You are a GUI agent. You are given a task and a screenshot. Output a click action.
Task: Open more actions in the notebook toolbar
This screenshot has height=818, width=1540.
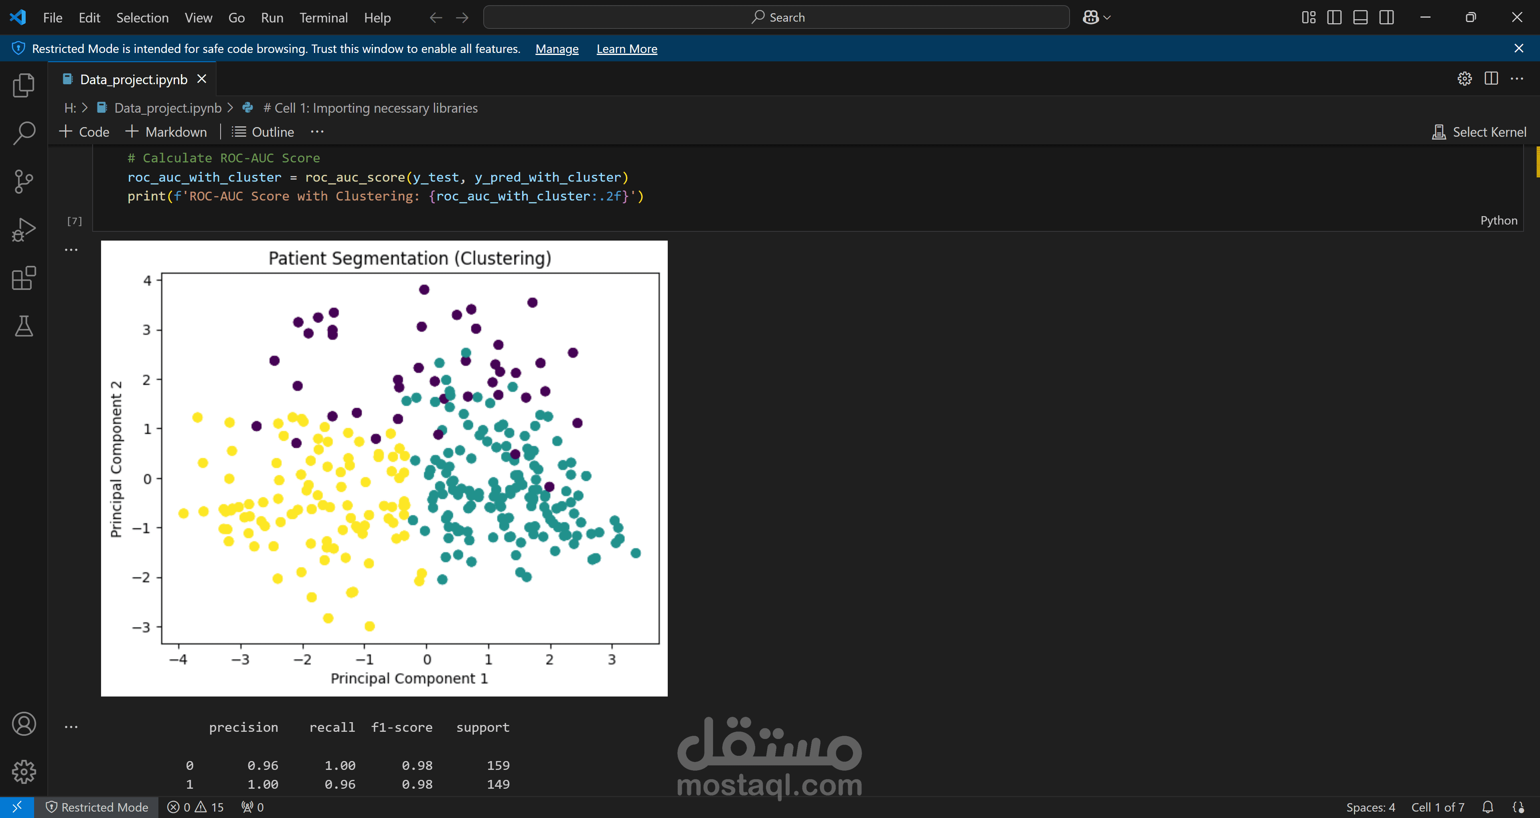point(317,132)
